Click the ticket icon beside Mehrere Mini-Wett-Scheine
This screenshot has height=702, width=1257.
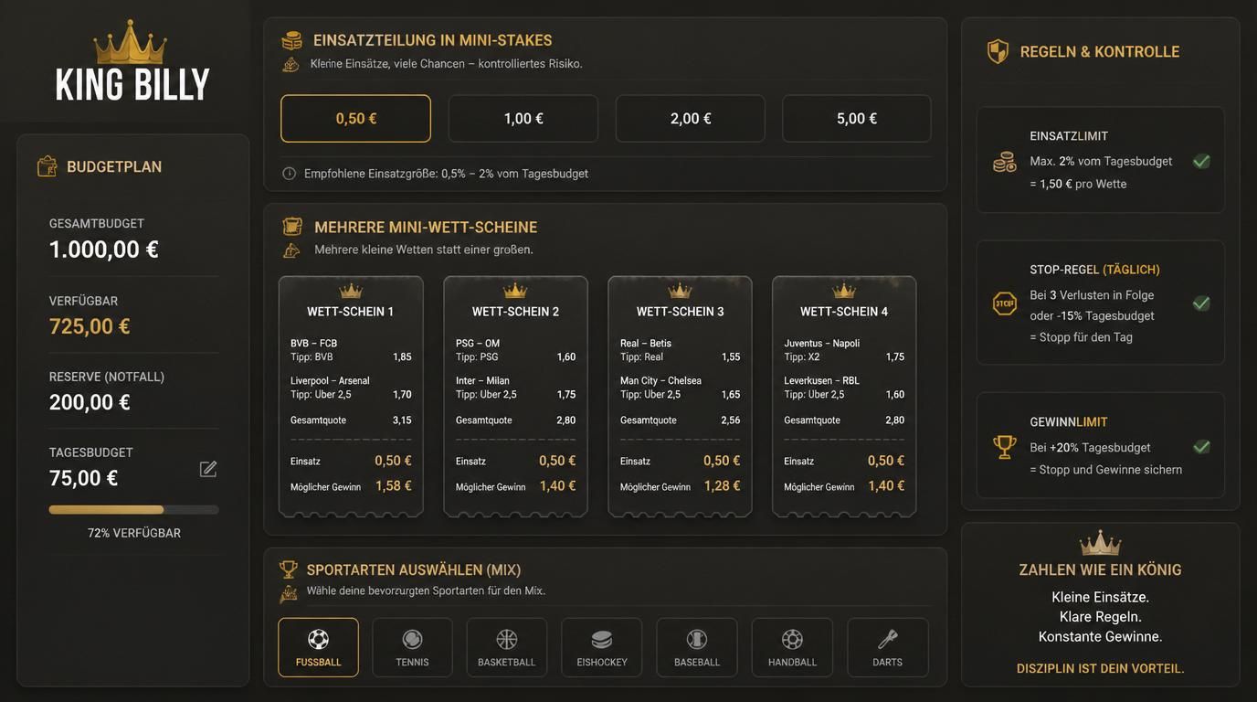(292, 227)
